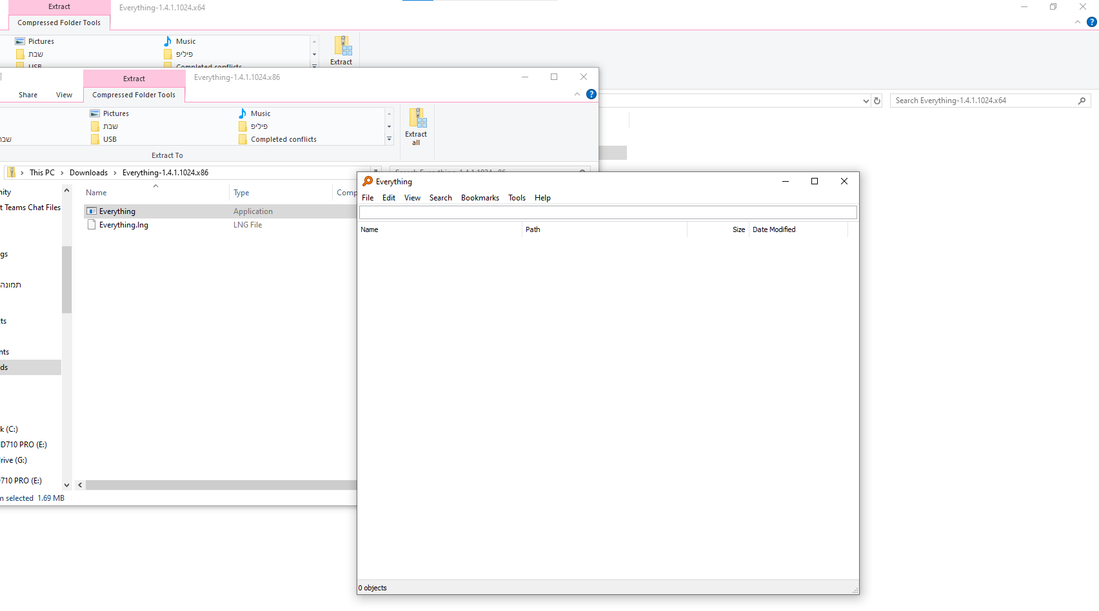Viewport: 1099px width, 611px height.
Task: Switch to the View tab in x86 window
Action: [64, 95]
